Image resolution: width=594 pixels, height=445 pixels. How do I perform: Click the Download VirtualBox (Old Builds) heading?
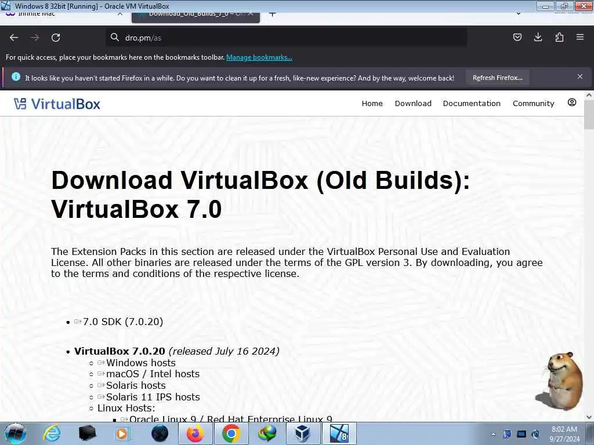coord(260,195)
